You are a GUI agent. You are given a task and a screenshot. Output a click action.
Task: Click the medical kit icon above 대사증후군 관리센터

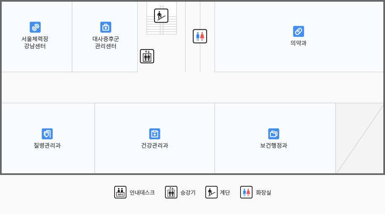(x=105, y=27)
